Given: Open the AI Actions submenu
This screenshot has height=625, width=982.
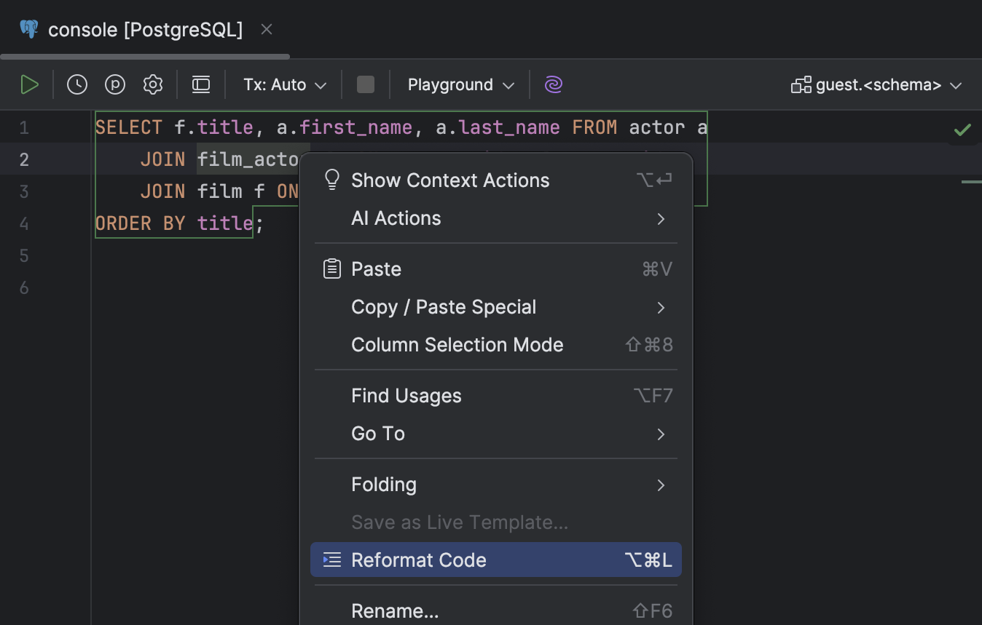Looking at the screenshot, I should click(396, 218).
